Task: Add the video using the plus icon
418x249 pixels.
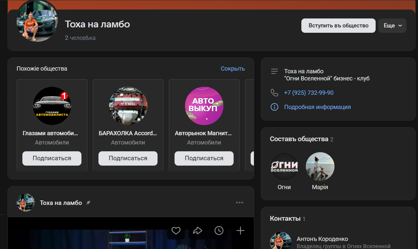Action: 240,231
